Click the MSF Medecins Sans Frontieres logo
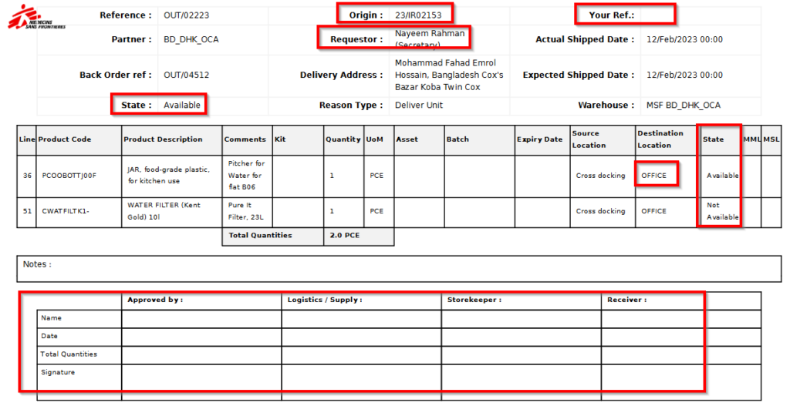 click(36, 18)
